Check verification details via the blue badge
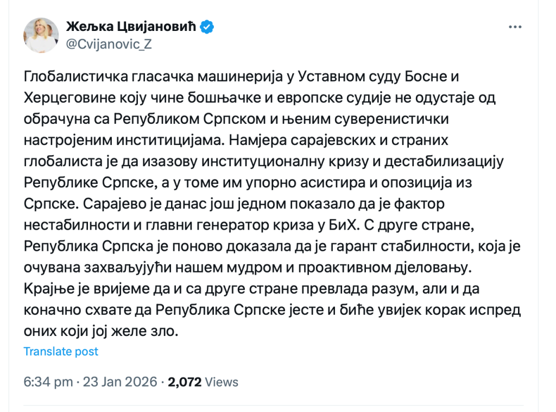This screenshot has width=556, height=412. point(206,26)
